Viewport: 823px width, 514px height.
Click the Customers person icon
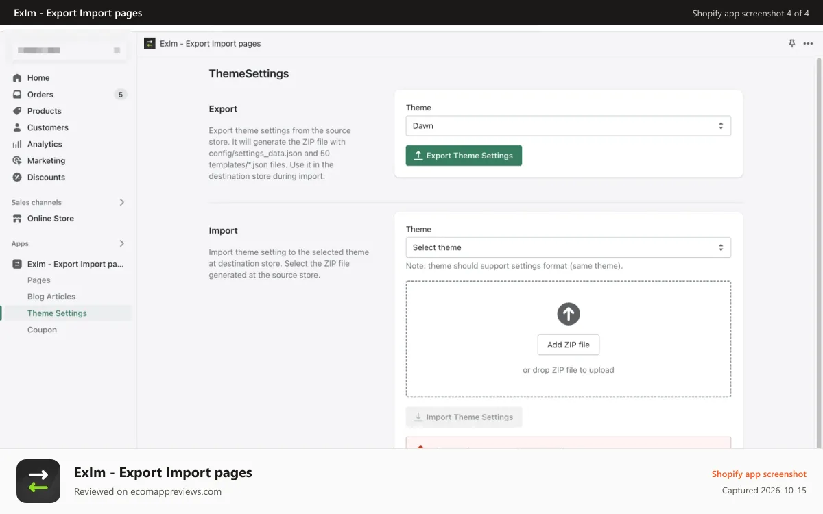[x=17, y=127]
